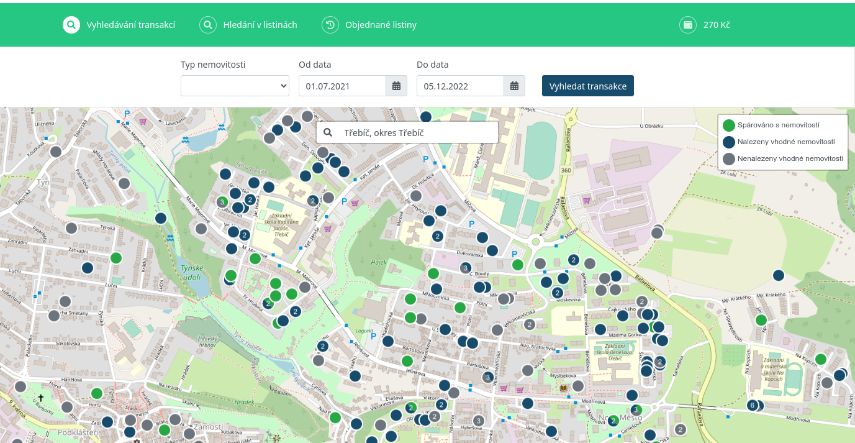This screenshot has height=443, width=855.
Task: Select the isolated blue marker near Mjr. Krátkého
Action: point(778,275)
